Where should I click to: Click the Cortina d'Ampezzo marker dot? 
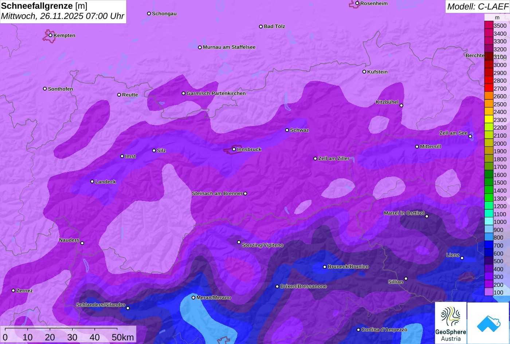(x=358, y=330)
